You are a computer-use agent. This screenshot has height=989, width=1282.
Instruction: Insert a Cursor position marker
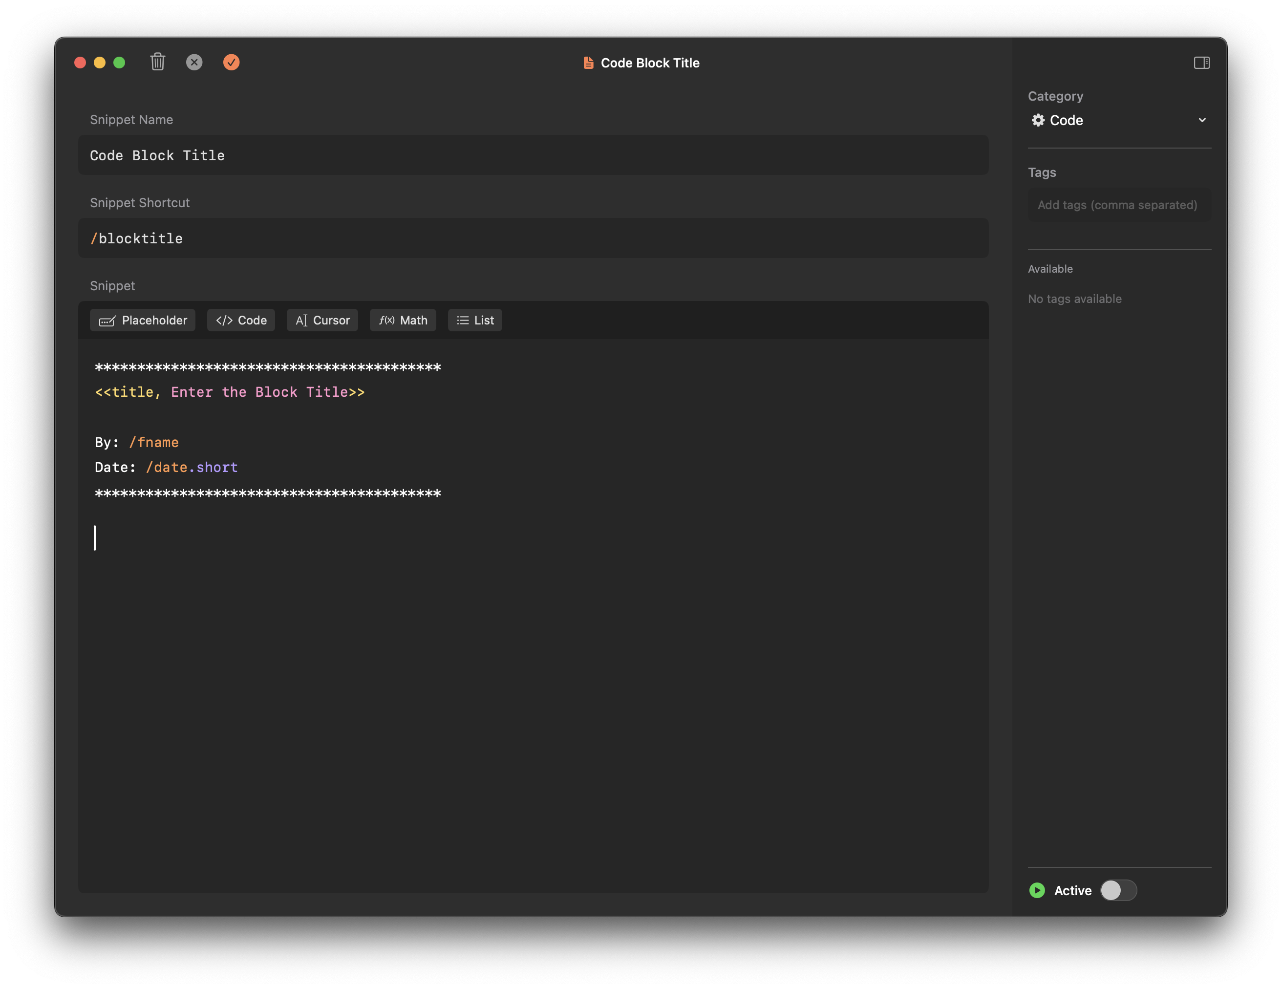321,320
